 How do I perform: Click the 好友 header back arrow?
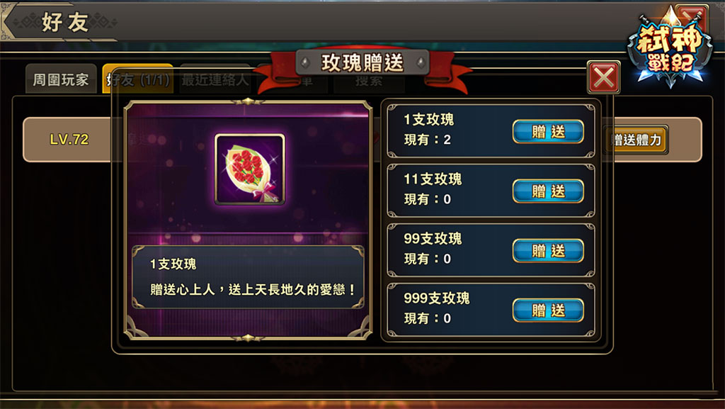click(10, 21)
